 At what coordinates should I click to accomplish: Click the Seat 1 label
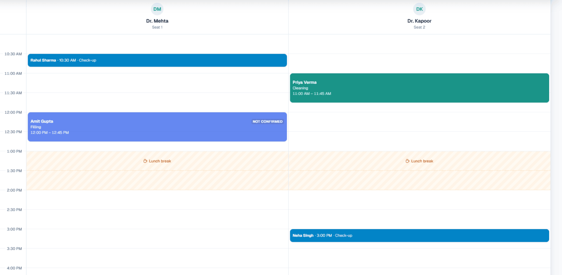tap(157, 27)
